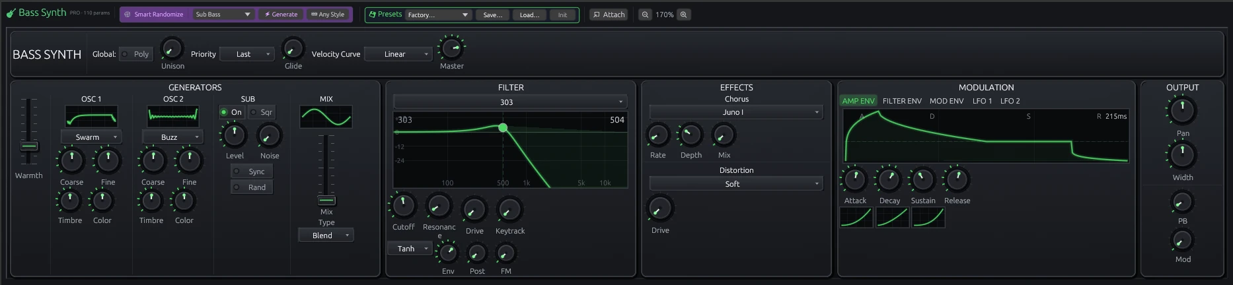Enable the SUB Sqr waveform toggle

pyautogui.click(x=261, y=112)
